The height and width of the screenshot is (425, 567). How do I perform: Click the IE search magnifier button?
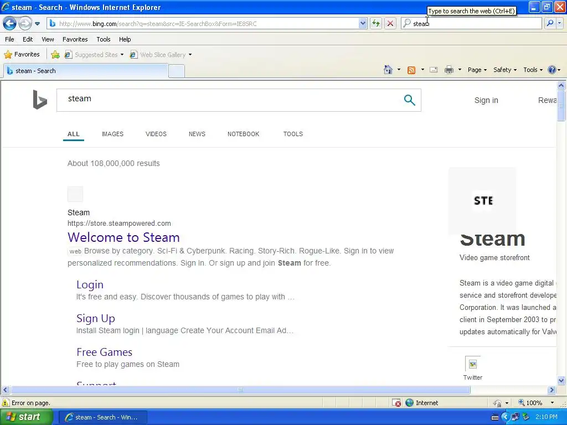point(550,24)
